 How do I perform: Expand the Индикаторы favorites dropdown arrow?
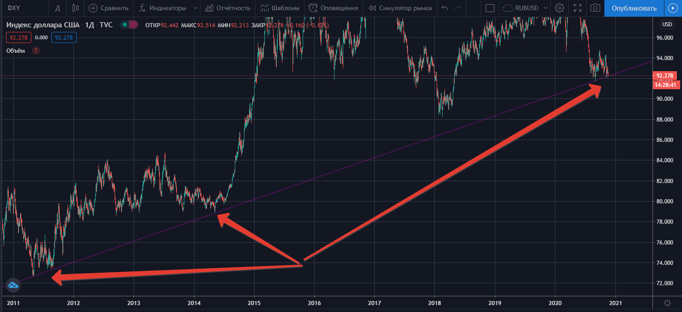[195, 8]
